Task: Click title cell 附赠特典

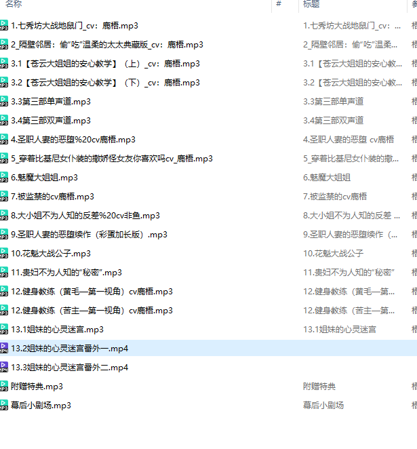Action: pos(319,387)
